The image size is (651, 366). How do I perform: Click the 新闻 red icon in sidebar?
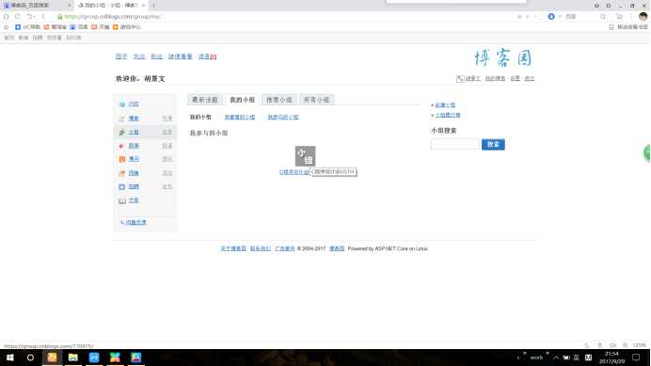(x=121, y=146)
